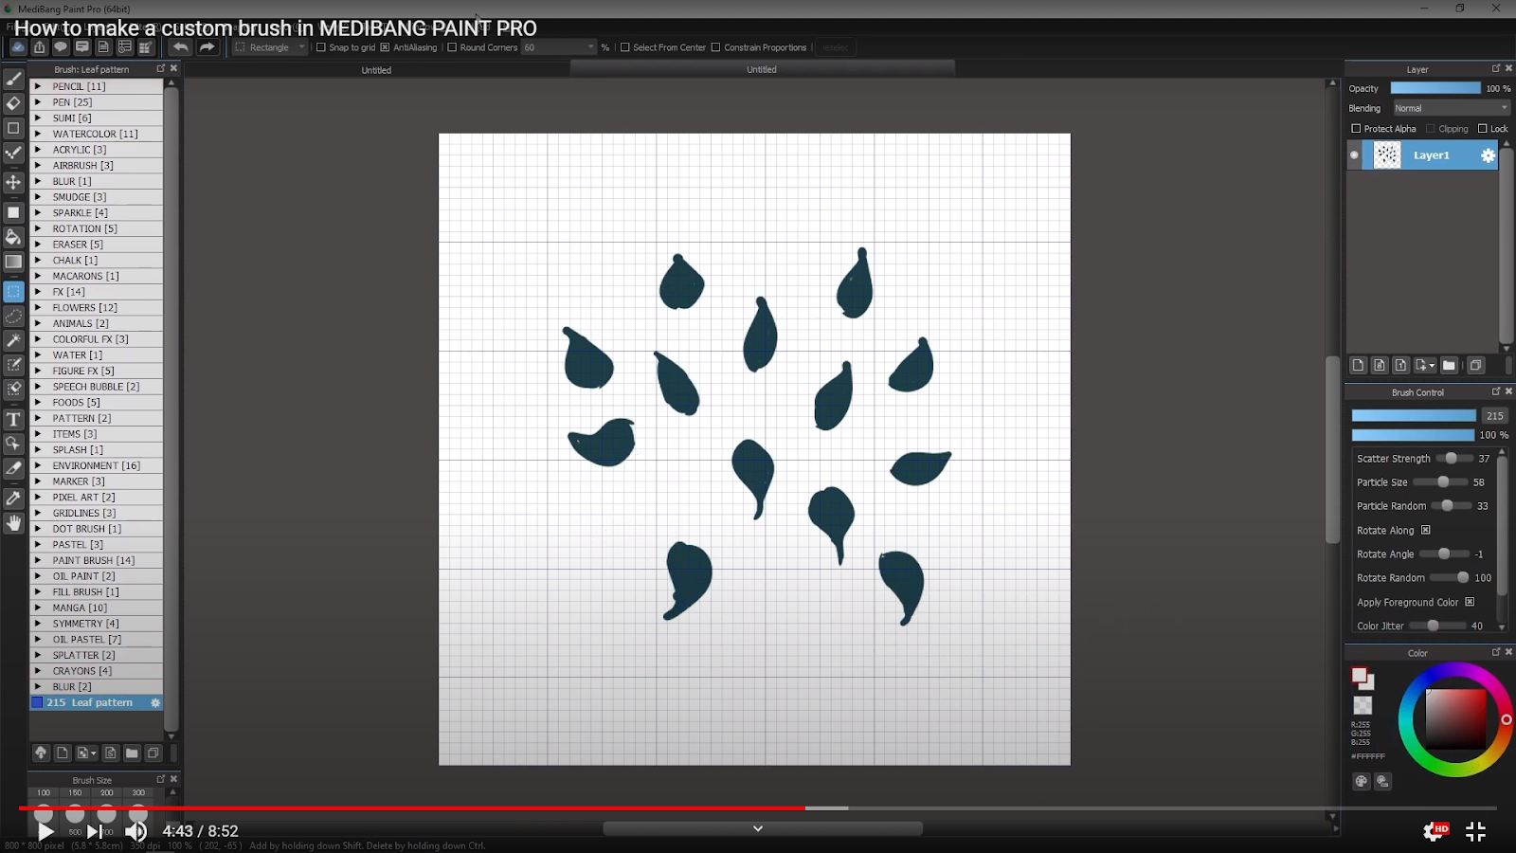This screenshot has height=853, width=1516.
Task: Add a new layer with the blank page icon
Action: click(x=1358, y=365)
